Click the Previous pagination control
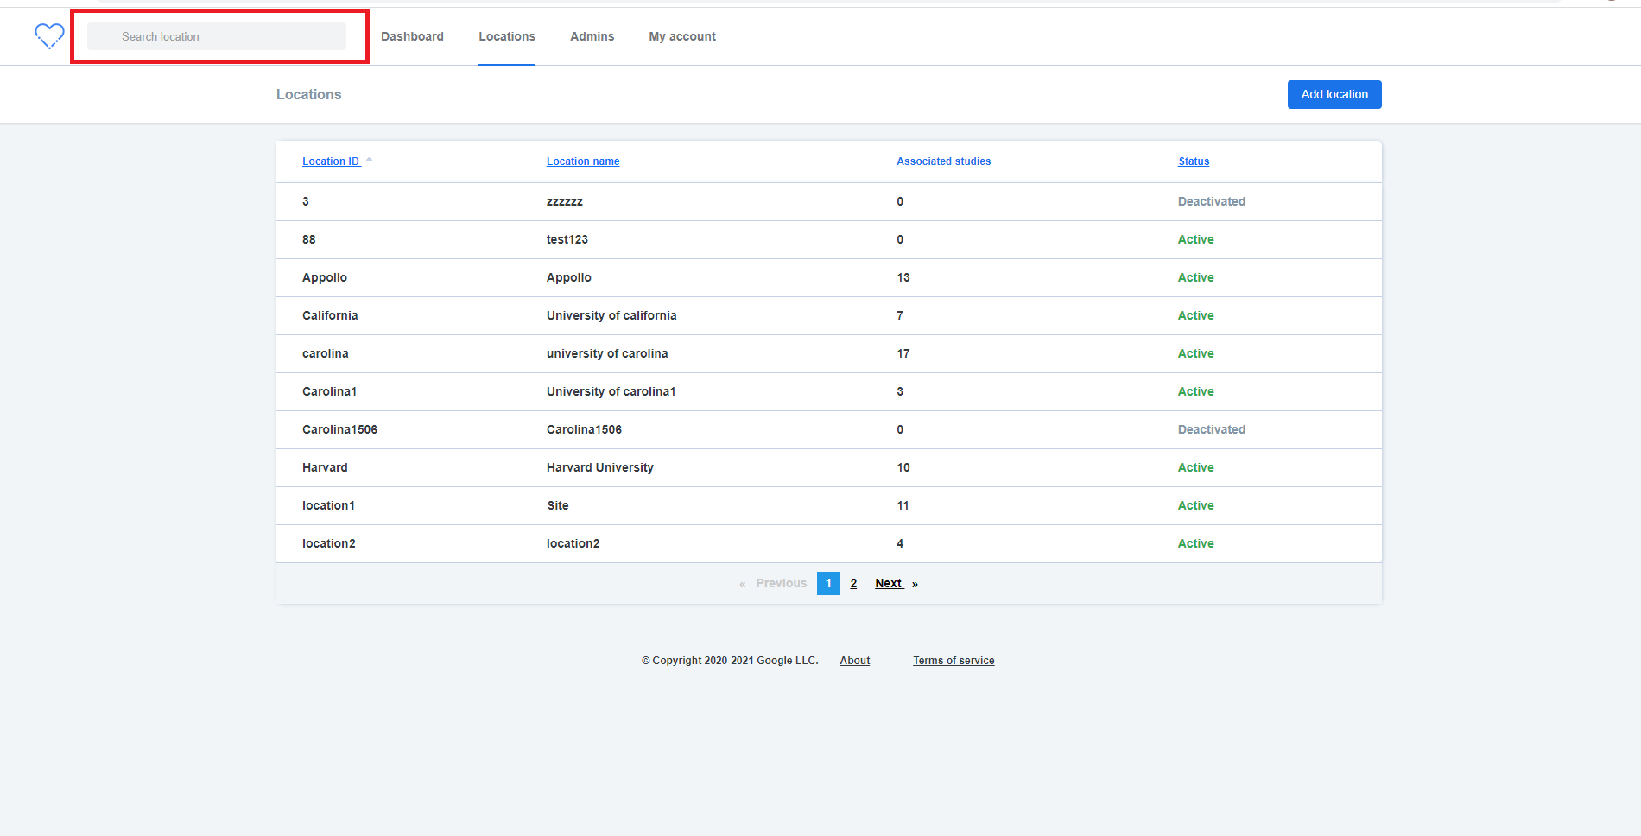1641x836 pixels. click(780, 583)
